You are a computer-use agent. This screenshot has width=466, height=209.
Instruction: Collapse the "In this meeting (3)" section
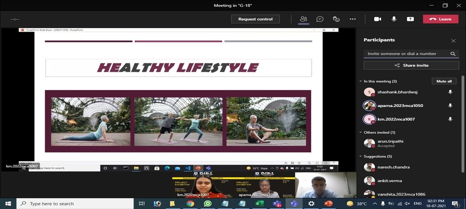click(360, 81)
